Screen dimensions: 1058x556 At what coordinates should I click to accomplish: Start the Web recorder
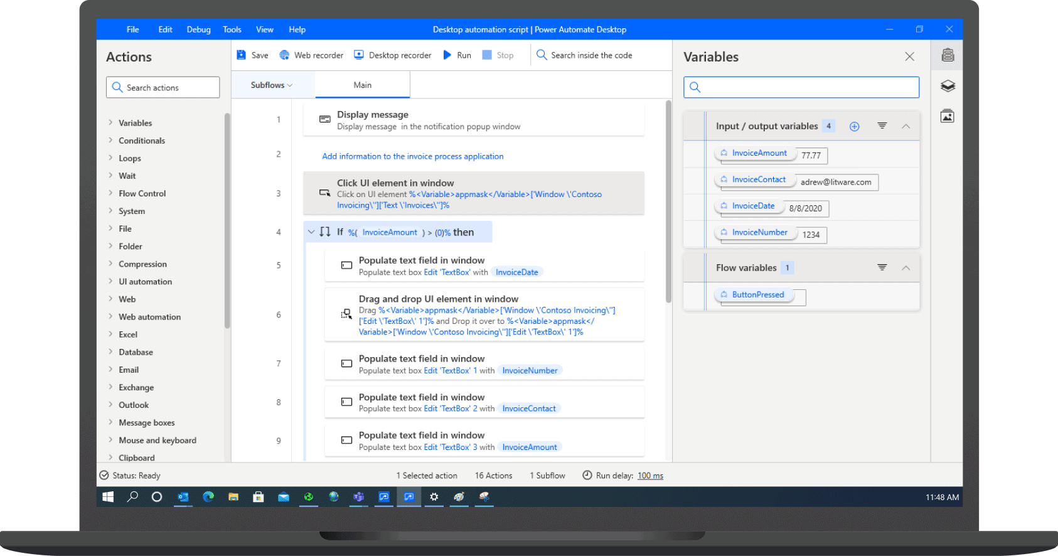coord(311,55)
